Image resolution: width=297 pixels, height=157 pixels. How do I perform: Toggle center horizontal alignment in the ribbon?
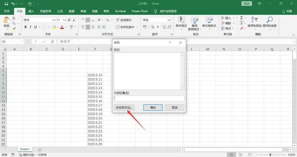tap(88, 27)
